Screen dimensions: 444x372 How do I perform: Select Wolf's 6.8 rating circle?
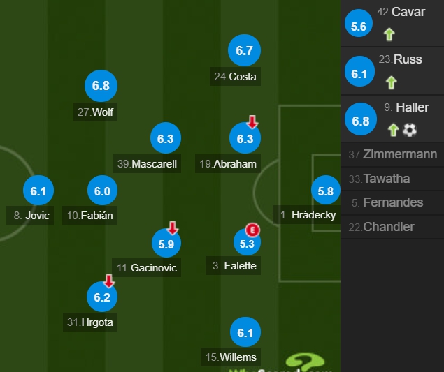click(101, 86)
